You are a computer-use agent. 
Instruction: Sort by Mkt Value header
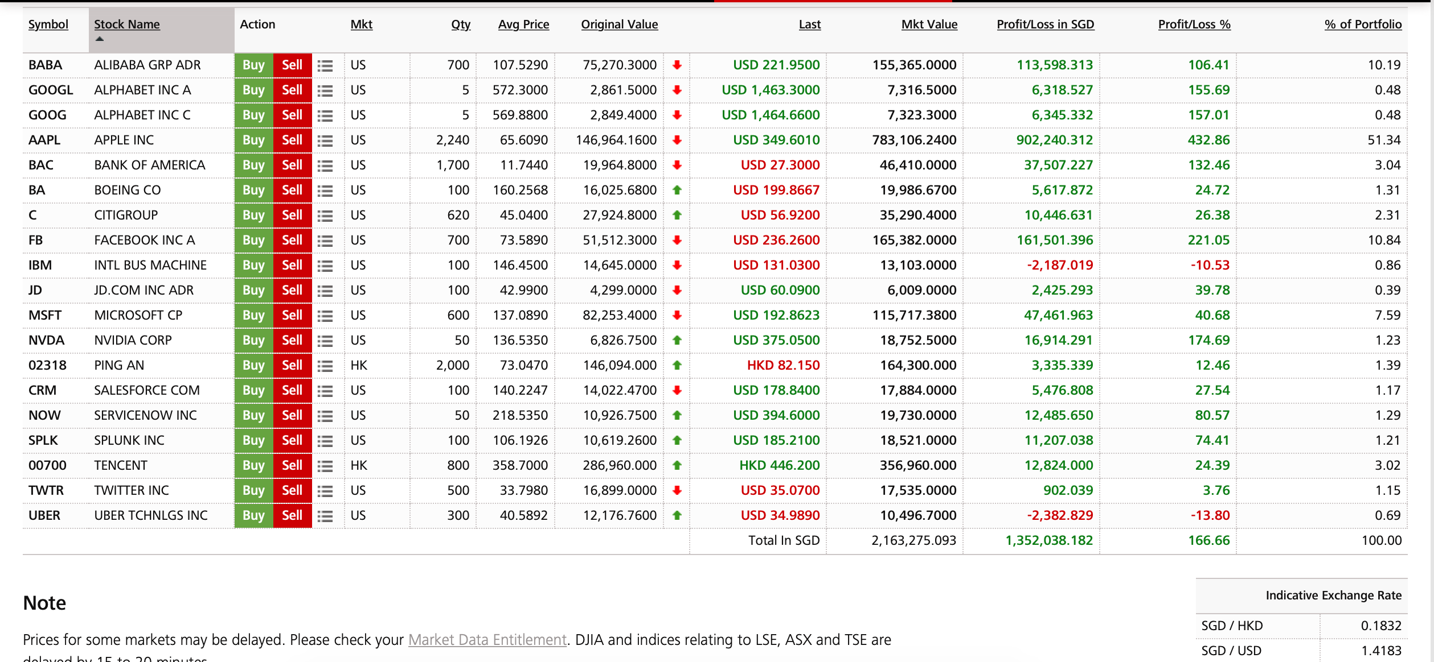pyautogui.click(x=929, y=24)
